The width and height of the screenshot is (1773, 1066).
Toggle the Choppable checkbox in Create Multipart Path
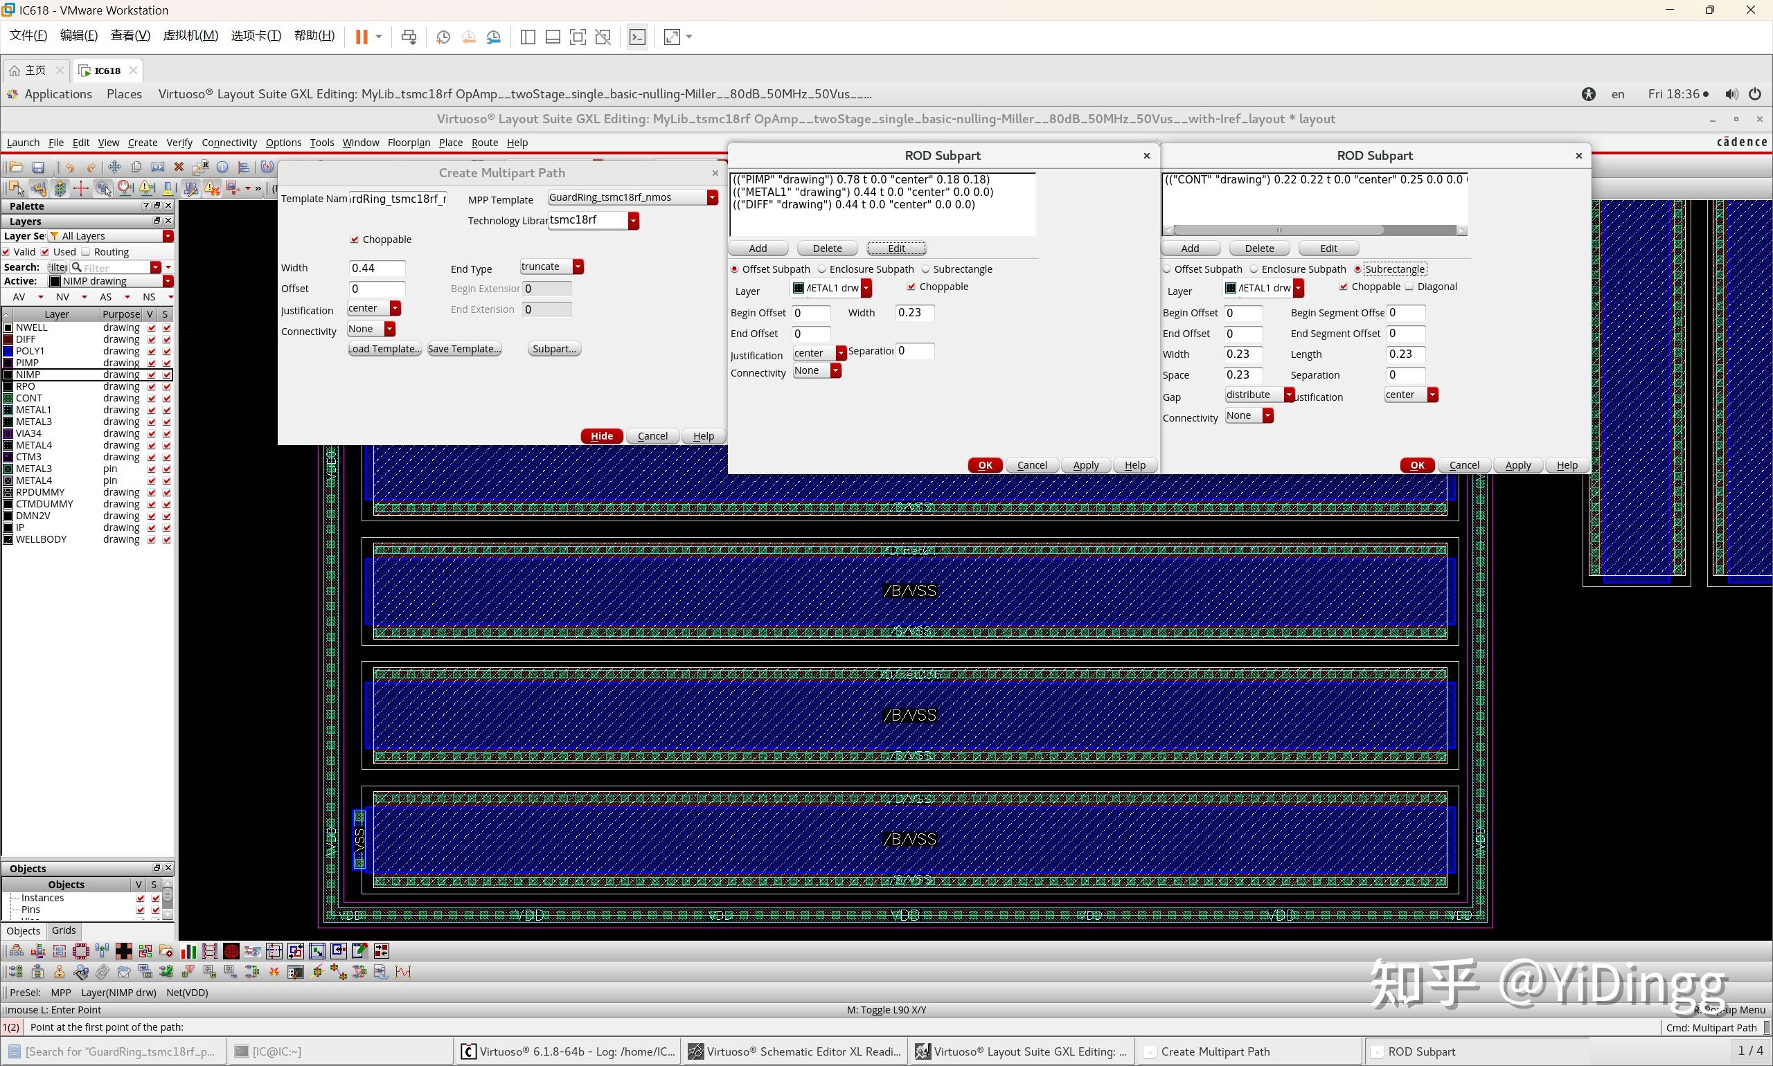pos(356,240)
